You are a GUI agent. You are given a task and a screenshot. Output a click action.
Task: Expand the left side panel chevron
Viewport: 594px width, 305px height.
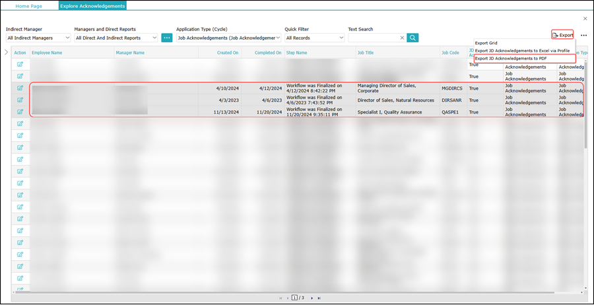[6, 52]
